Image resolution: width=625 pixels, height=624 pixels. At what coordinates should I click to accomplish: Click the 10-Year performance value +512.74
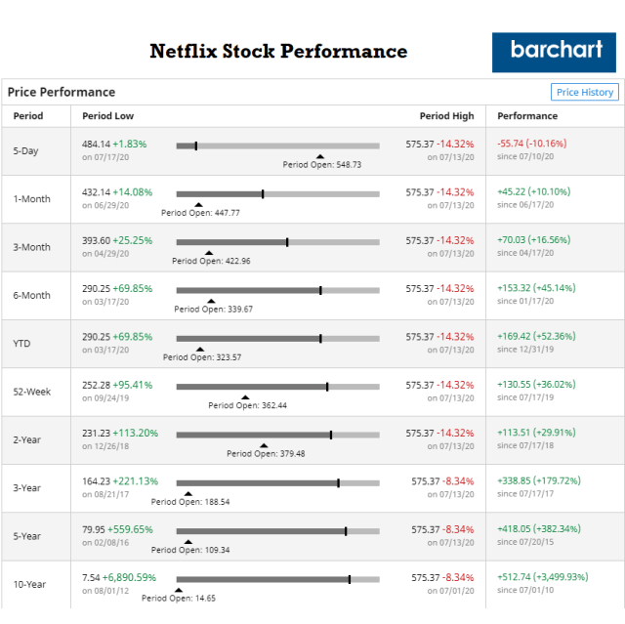[x=540, y=576]
